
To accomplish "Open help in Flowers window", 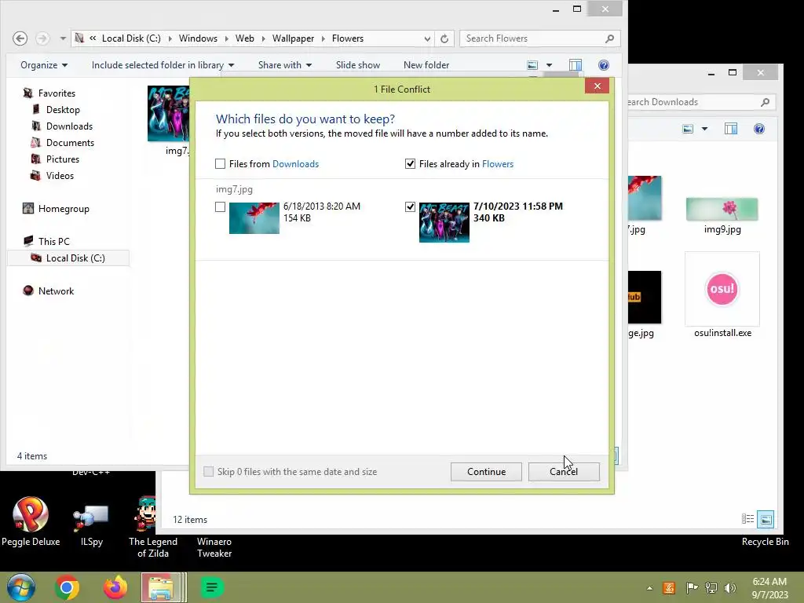I will (x=604, y=65).
